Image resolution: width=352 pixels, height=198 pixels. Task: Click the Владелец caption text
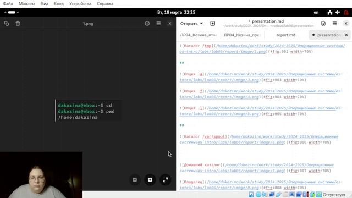click(x=193, y=182)
